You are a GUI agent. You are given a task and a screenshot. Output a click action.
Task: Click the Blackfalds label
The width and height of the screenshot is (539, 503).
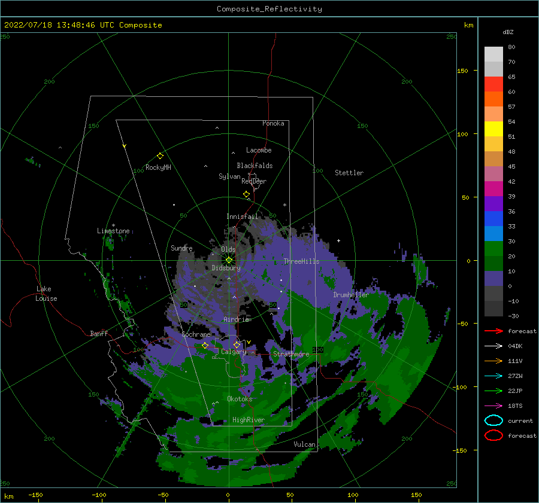(x=255, y=166)
